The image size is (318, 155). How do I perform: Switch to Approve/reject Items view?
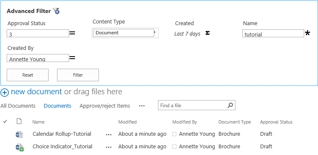click(105, 106)
